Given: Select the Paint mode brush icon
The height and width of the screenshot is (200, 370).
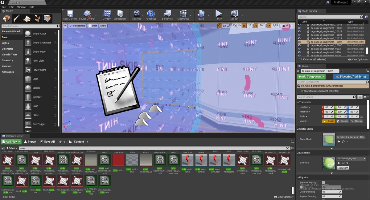Looking at the screenshot, I should (16, 18).
